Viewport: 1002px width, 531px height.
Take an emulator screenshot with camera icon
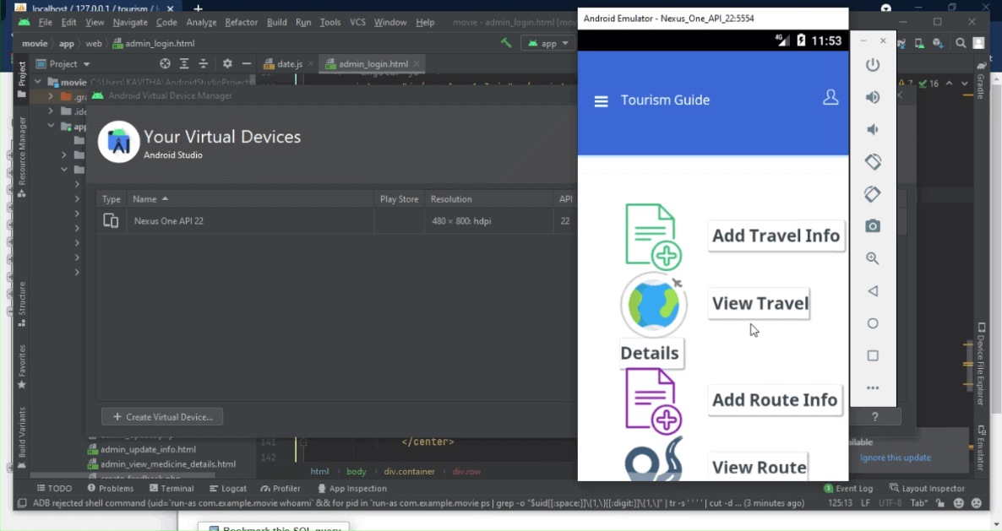(873, 226)
